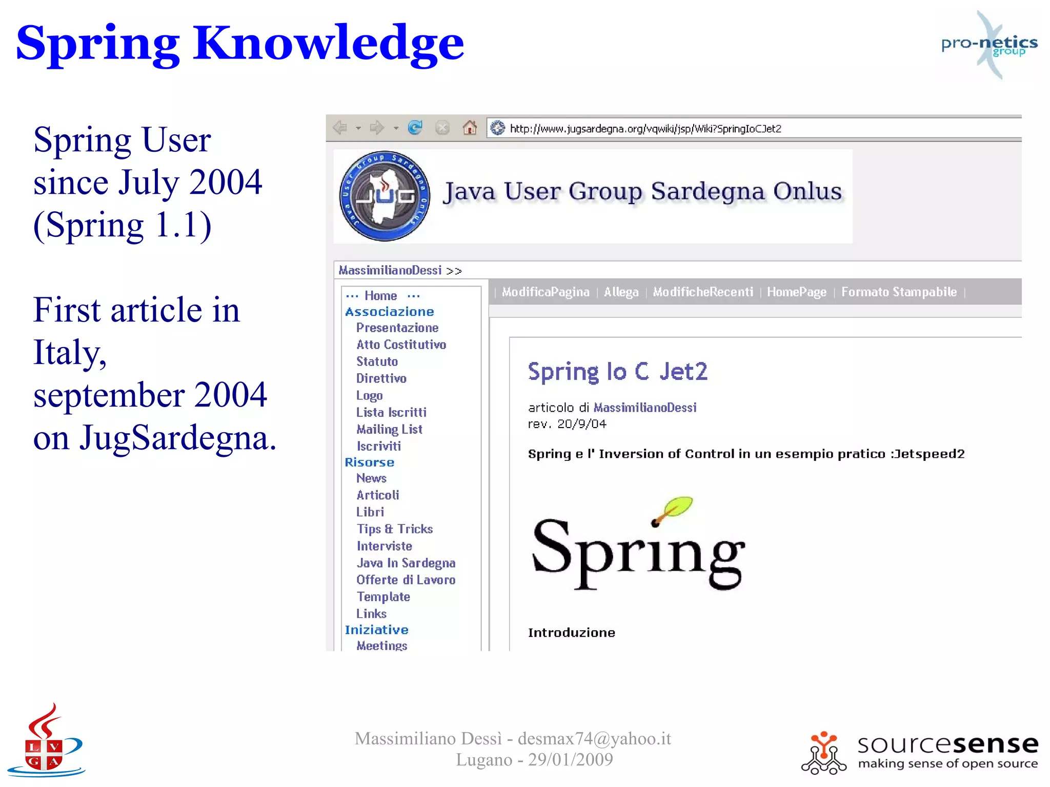Viewport: 1050px width, 787px height.
Task: Go to HomePage in the wiki toolbar
Action: coord(796,292)
